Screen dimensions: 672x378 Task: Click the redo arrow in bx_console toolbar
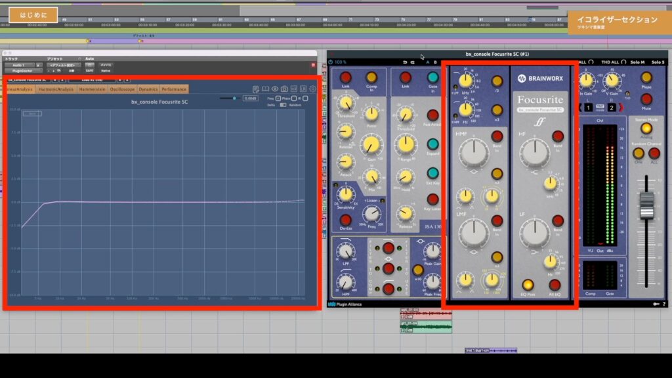(413, 62)
